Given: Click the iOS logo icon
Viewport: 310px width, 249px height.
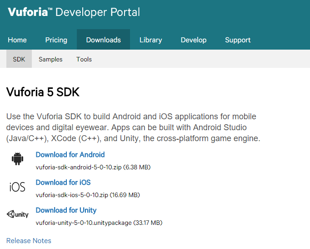Looking at the screenshot, I should click(17, 187).
